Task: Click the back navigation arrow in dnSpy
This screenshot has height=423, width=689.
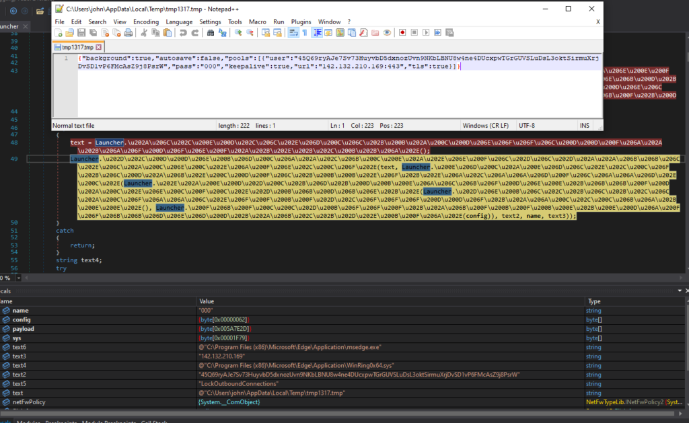Action: coord(13,11)
